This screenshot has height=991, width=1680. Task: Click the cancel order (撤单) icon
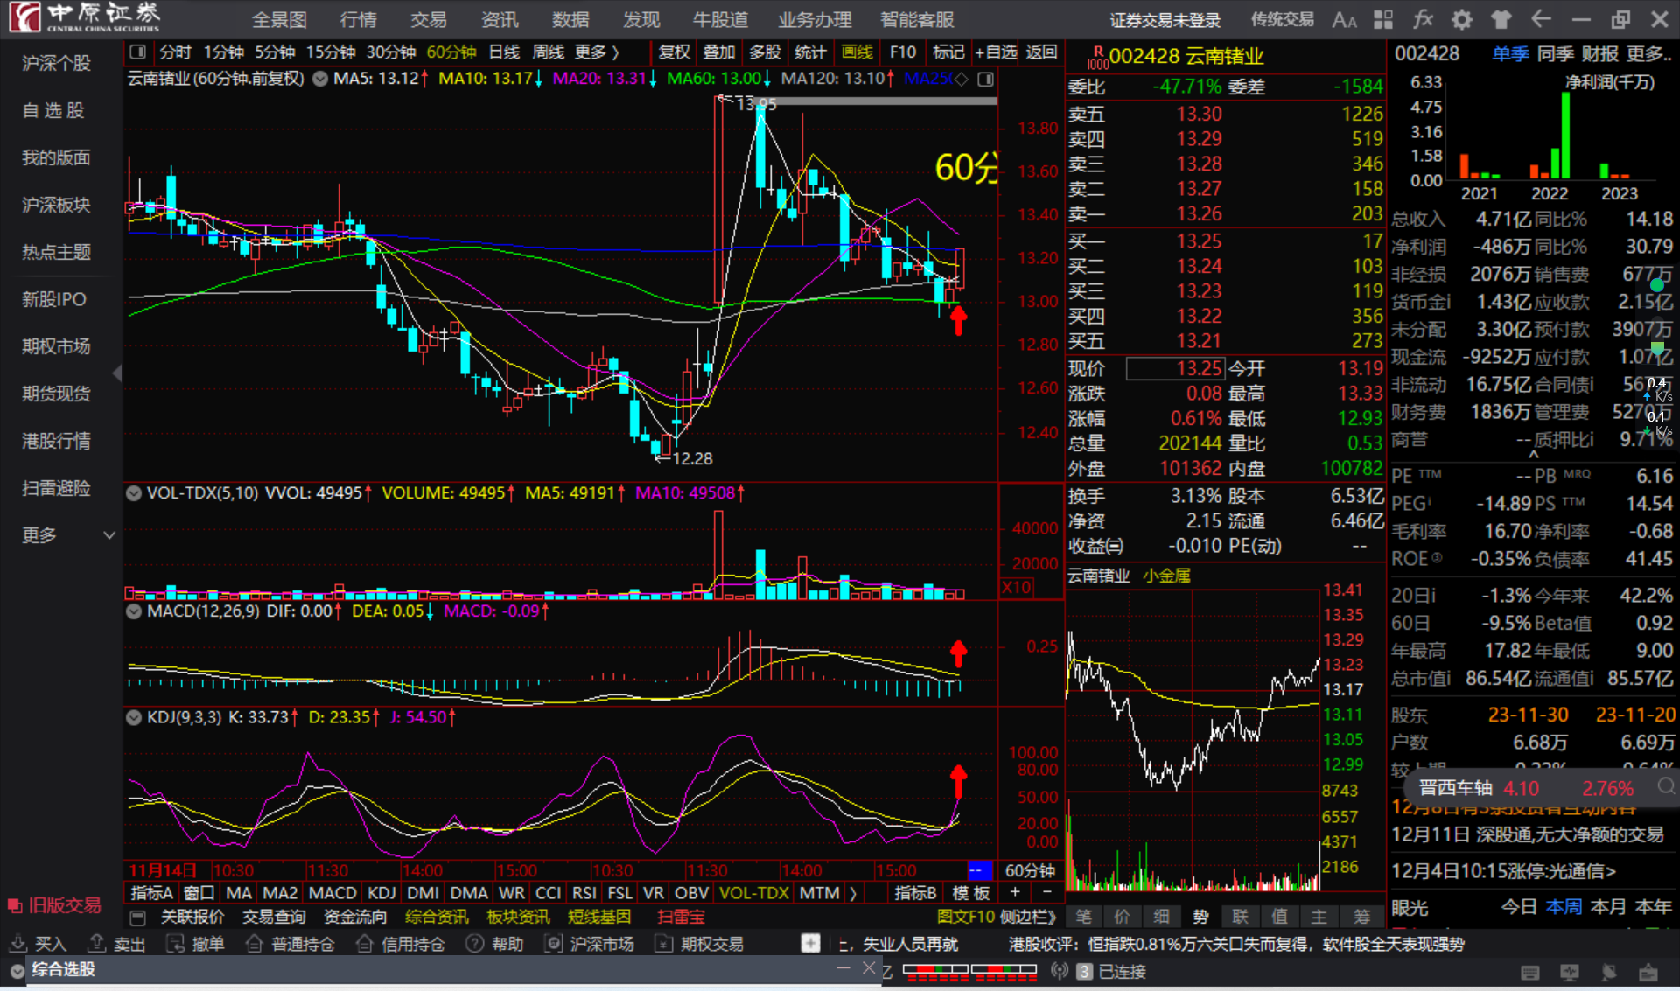(x=176, y=943)
